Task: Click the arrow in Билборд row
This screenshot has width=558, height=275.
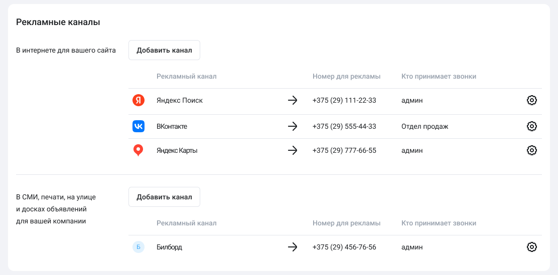Action: coord(293,247)
